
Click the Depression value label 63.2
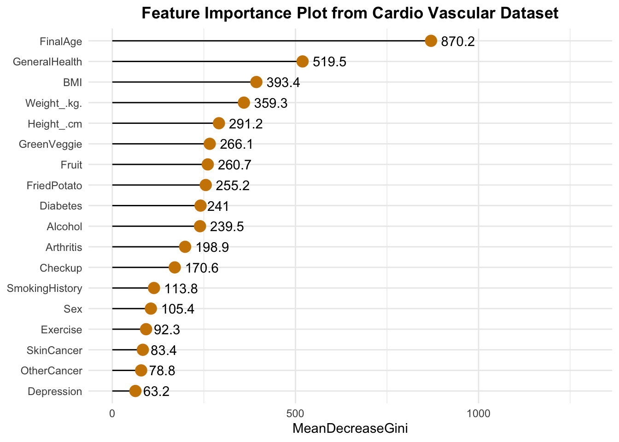point(156,391)
